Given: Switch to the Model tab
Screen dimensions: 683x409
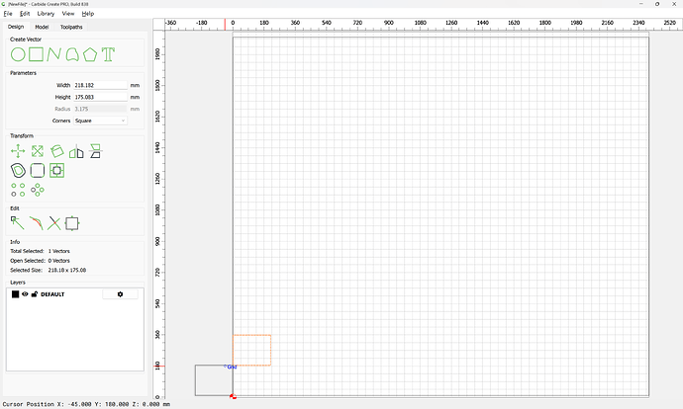Looking at the screenshot, I should point(42,27).
